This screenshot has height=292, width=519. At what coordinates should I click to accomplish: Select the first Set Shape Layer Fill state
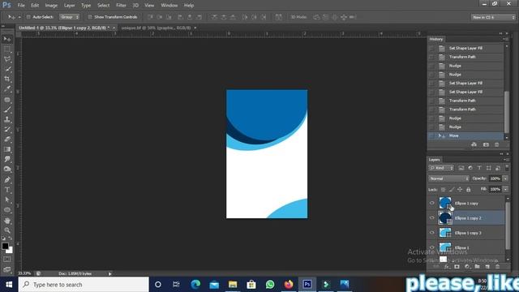(466, 49)
